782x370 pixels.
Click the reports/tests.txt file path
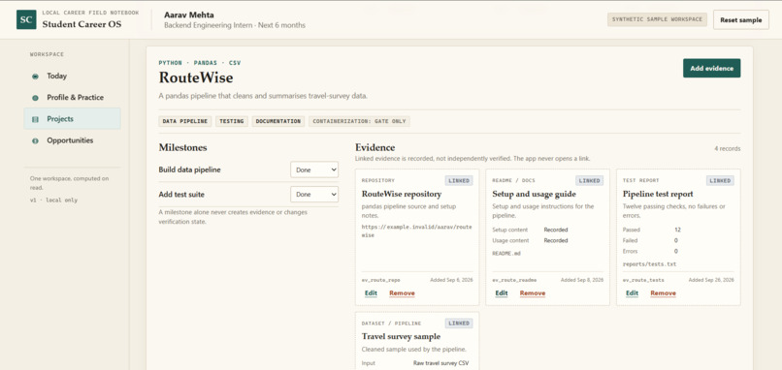click(x=649, y=263)
